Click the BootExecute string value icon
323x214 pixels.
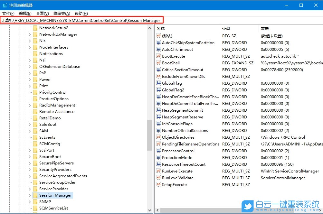pyautogui.click(x=158, y=56)
